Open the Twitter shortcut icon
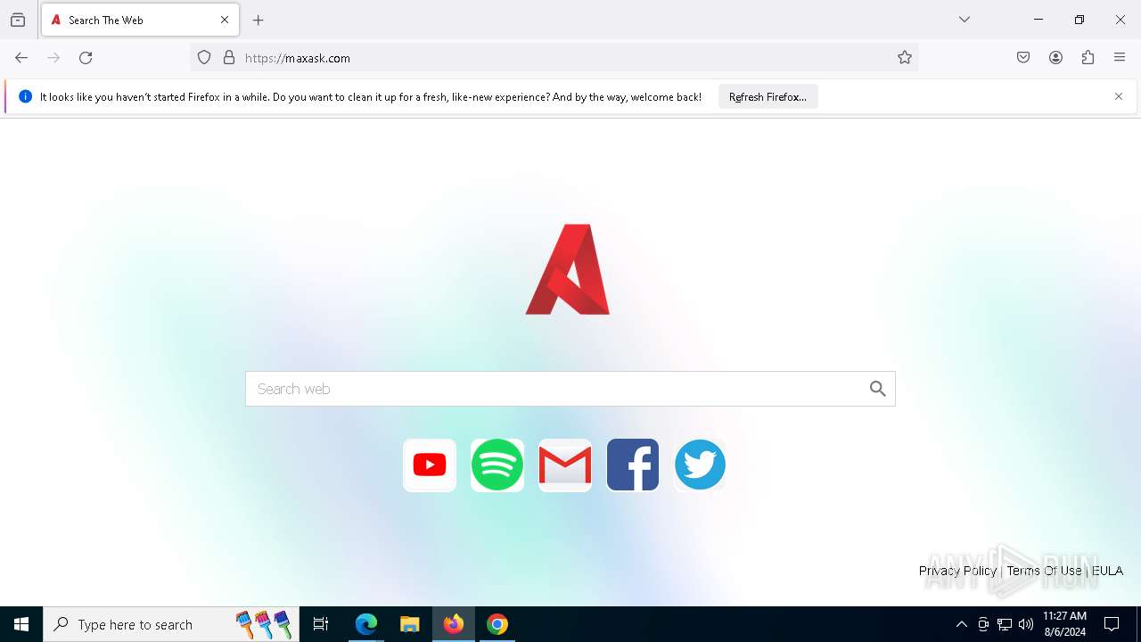 click(700, 465)
